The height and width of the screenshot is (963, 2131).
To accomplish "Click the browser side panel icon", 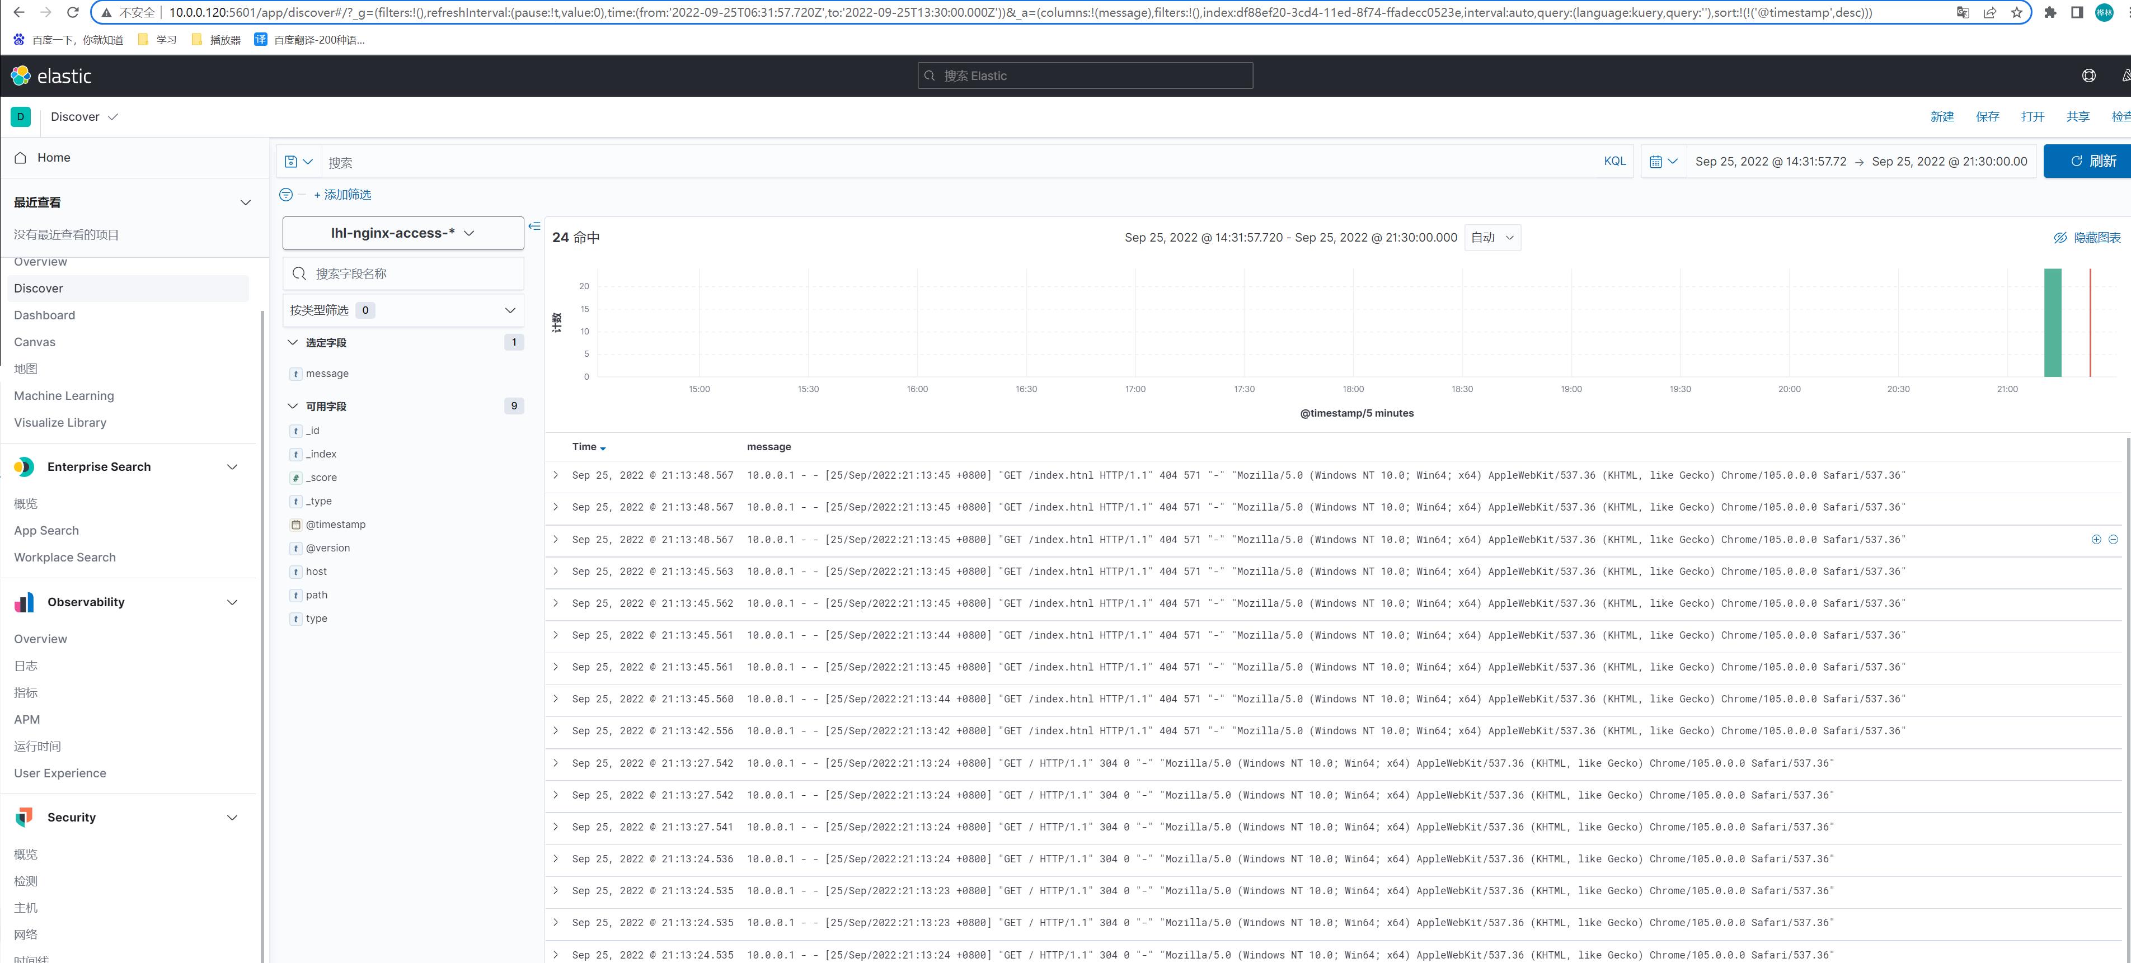I will tap(2076, 12).
